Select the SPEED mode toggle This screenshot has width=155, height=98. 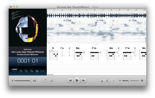(14, 69)
